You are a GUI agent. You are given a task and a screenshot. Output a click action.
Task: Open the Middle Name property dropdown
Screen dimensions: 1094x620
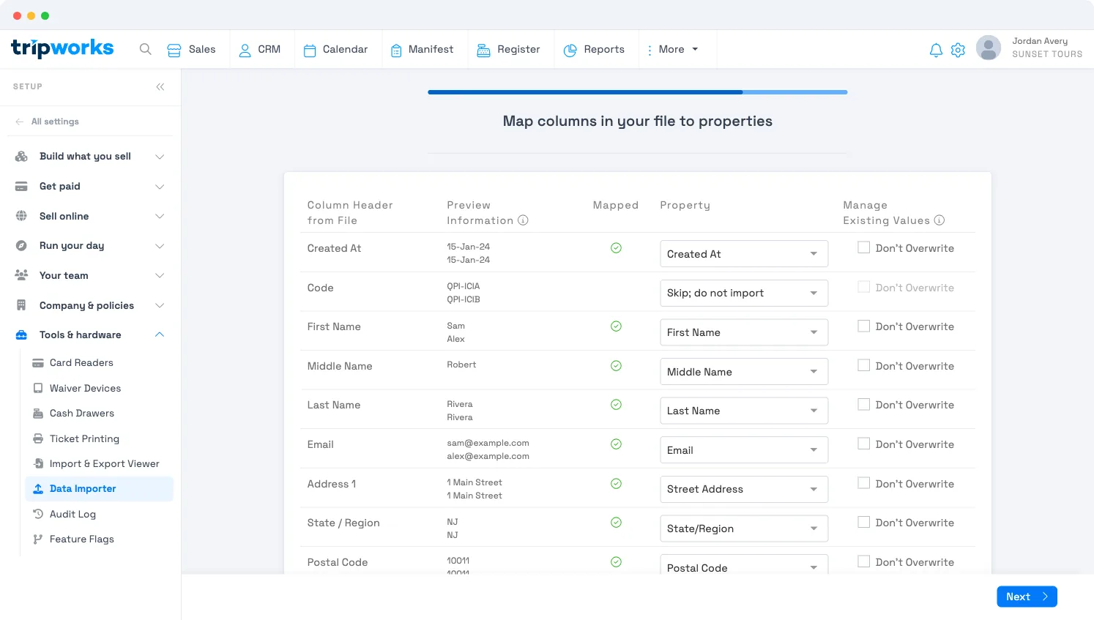744,372
